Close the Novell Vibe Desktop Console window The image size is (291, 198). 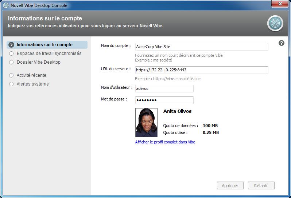coord(280,4)
